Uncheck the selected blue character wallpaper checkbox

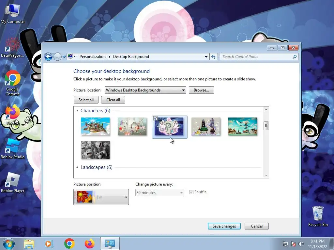pyautogui.click(x=155, y=118)
